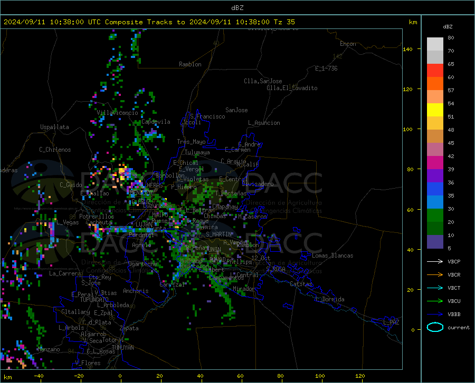
Task: Click the 'C_Chilenos' map label
Action: pos(55,150)
